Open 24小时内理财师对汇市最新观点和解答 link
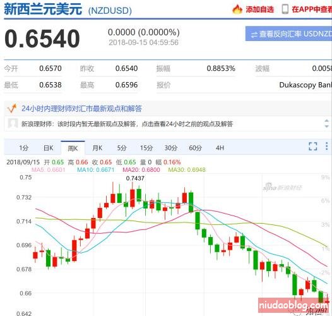The height and width of the screenshot is (316, 332). coord(81,109)
